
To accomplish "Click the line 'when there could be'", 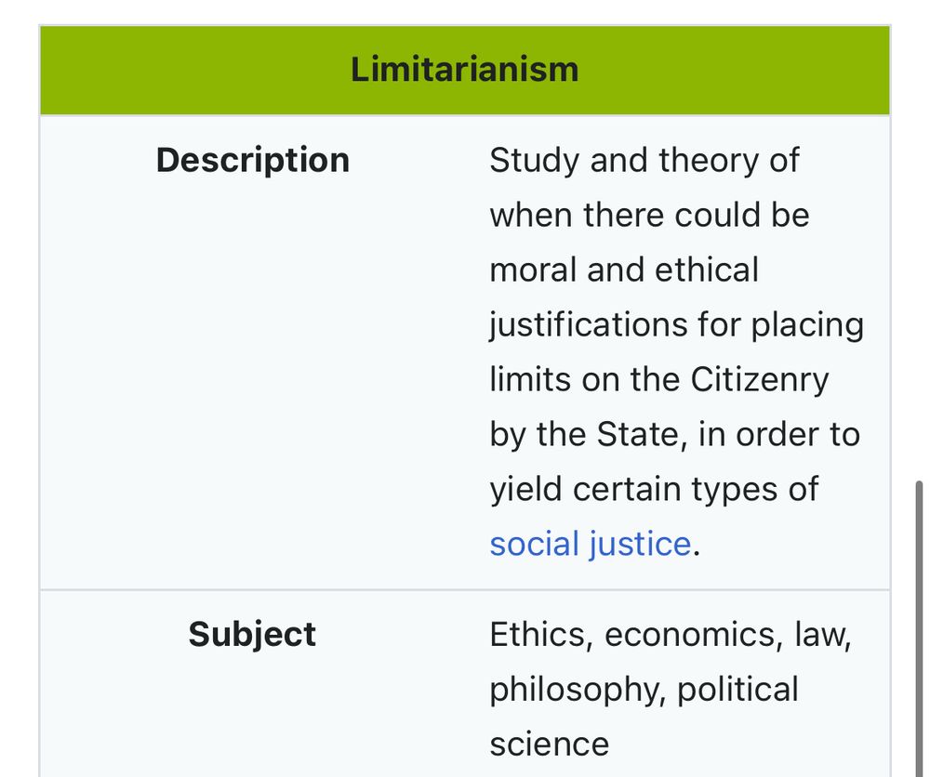I will (x=649, y=215).
